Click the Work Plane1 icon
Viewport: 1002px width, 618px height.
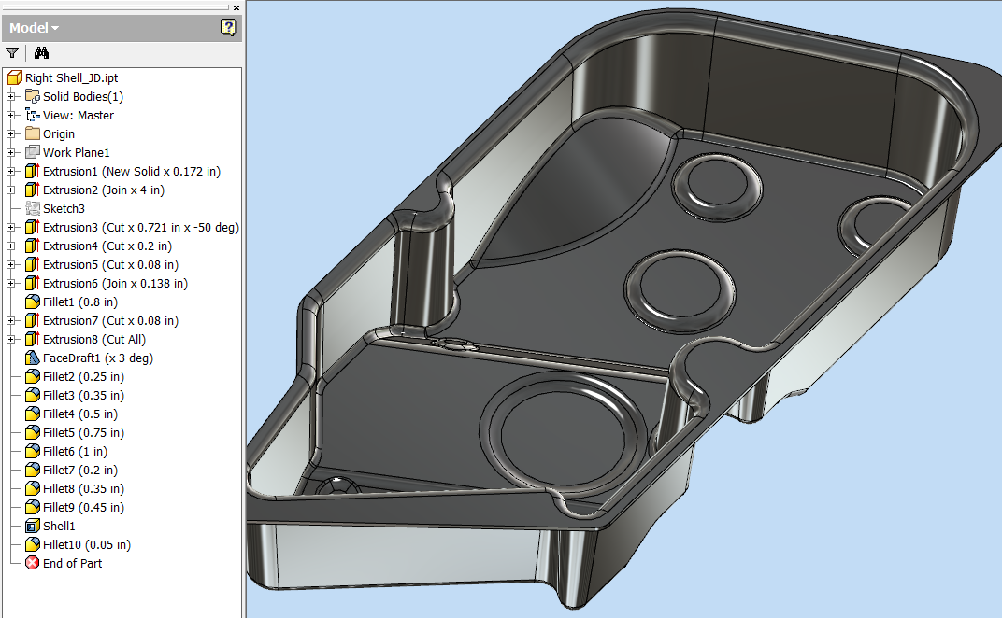click(x=33, y=152)
